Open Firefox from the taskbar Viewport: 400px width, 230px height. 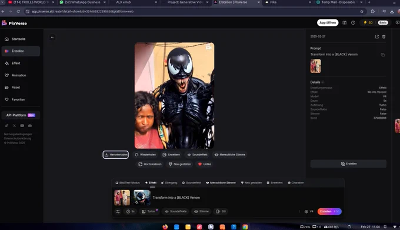pos(165,226)
